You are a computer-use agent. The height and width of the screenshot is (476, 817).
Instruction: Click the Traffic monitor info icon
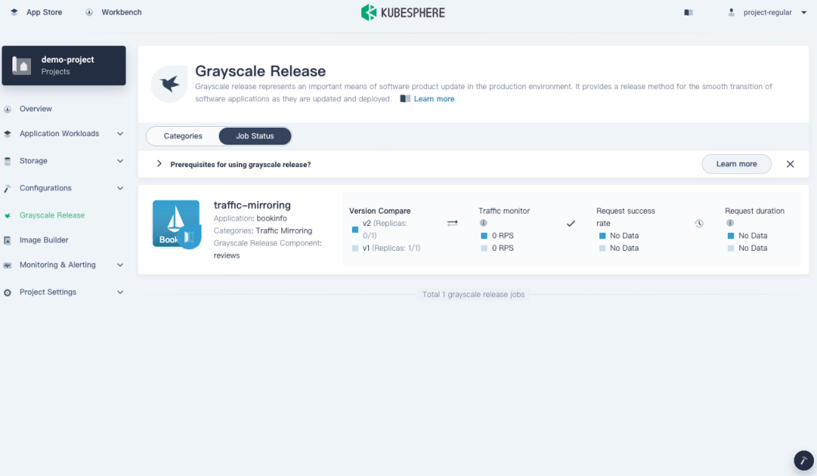coord(483,223)
